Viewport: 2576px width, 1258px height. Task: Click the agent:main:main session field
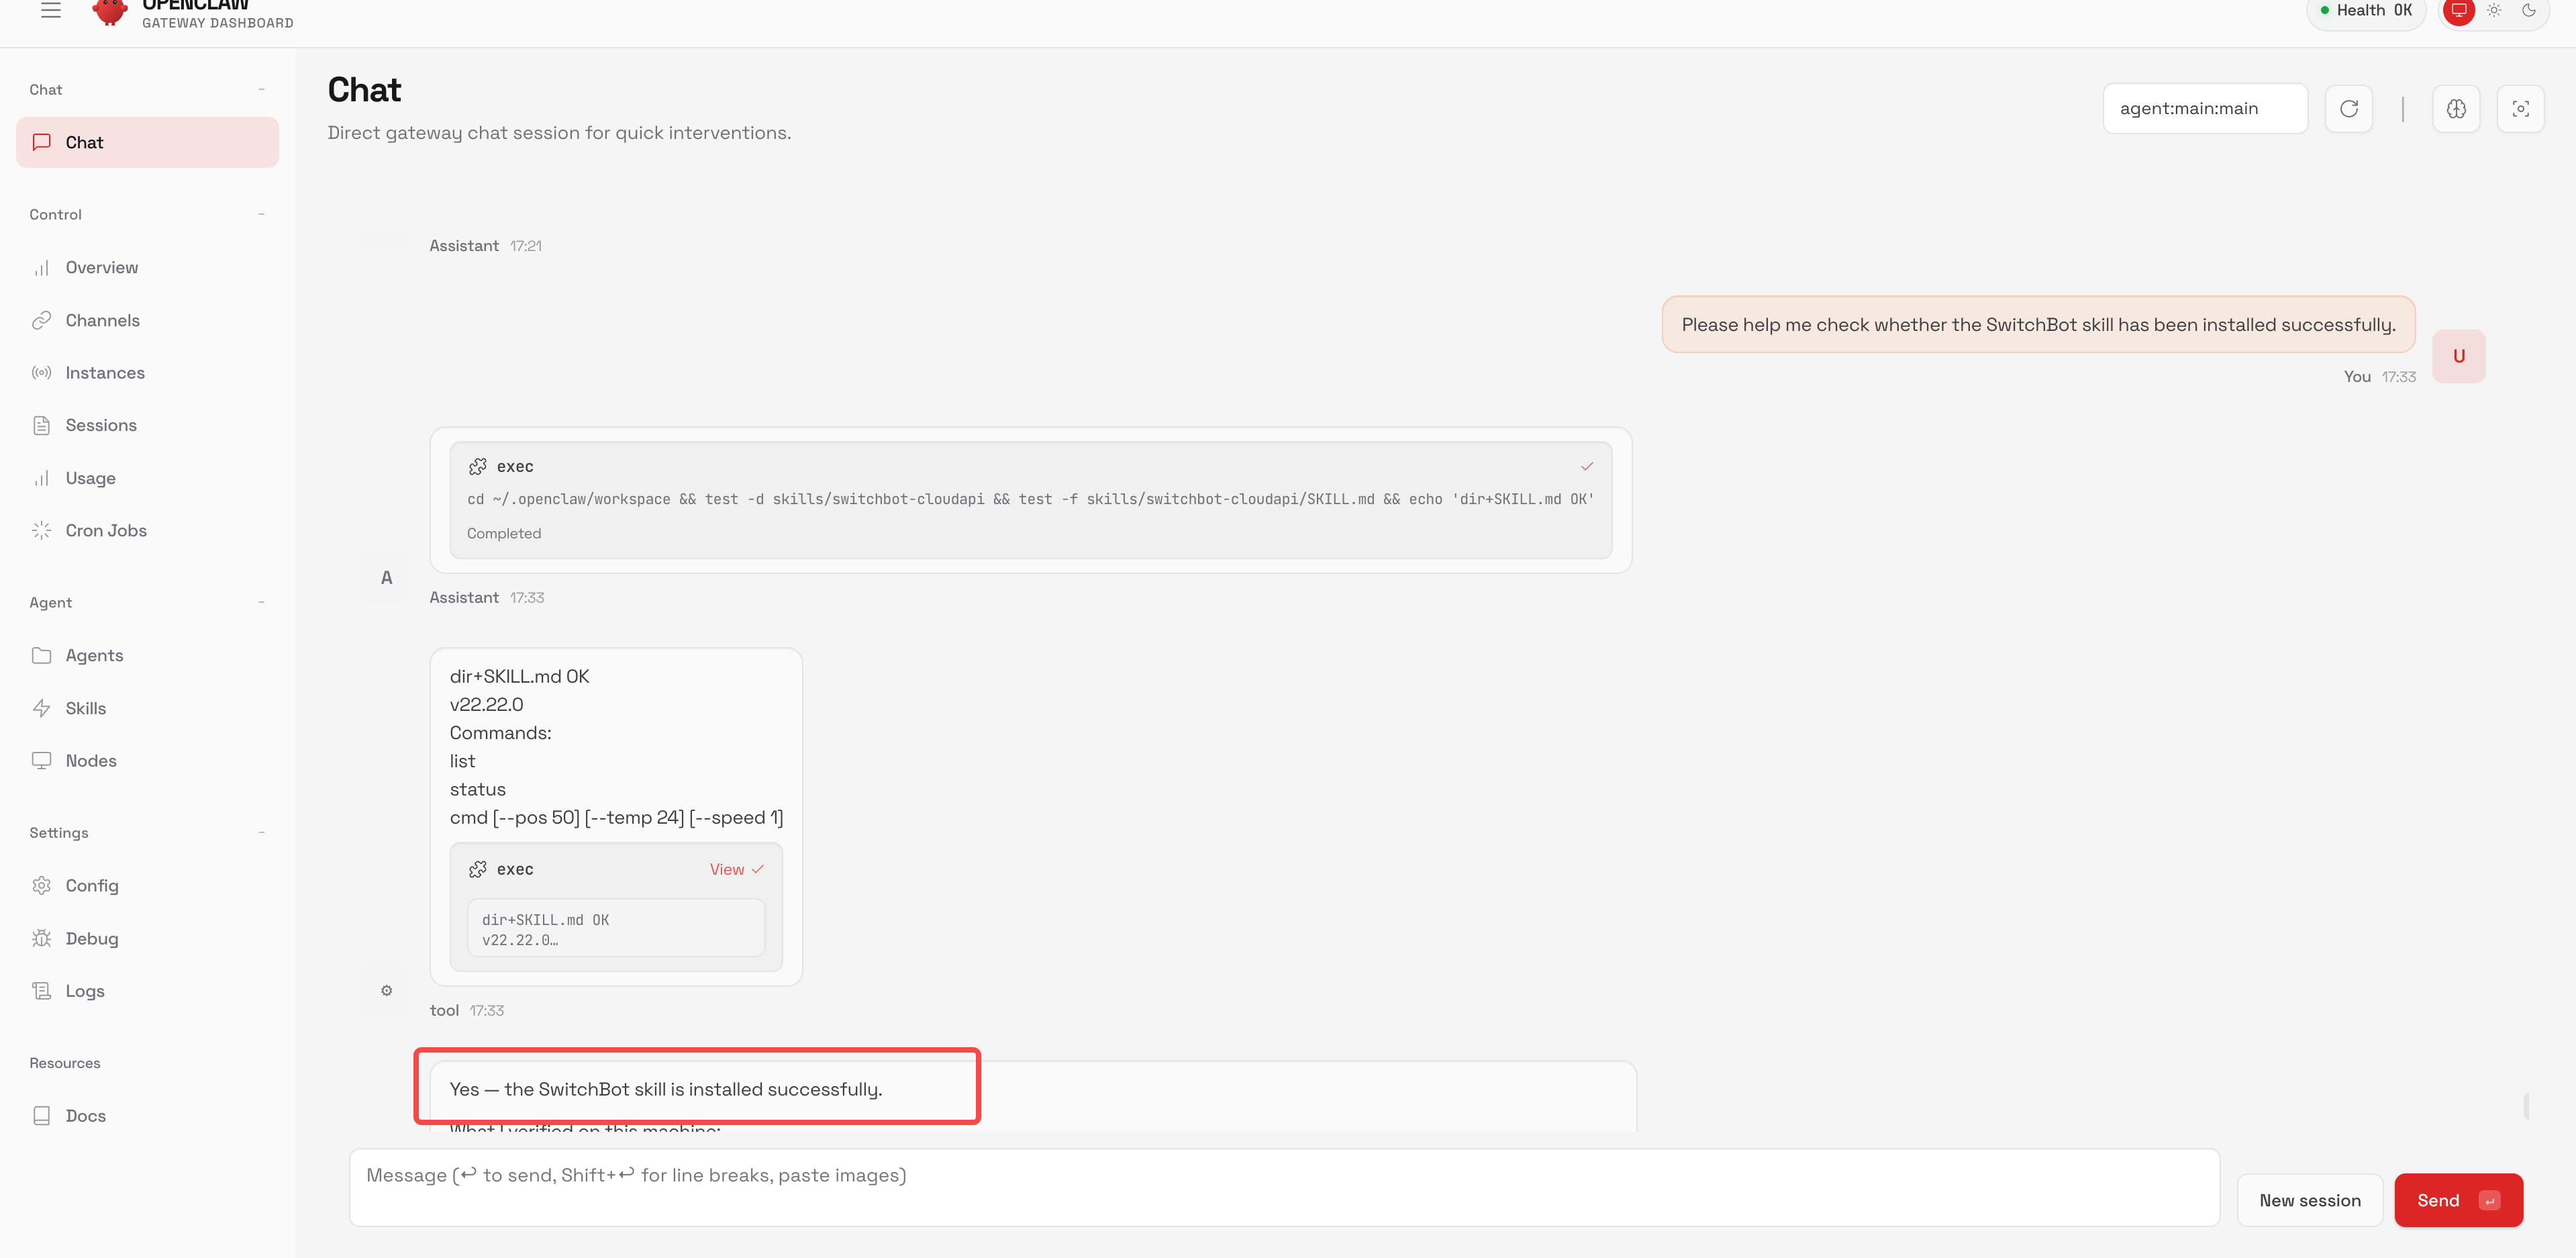[x=2205, y=108]
